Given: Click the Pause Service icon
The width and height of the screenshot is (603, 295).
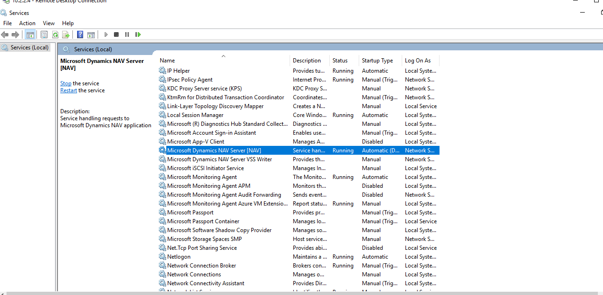Looking at the screenshot, I should (x=127, y=34).
